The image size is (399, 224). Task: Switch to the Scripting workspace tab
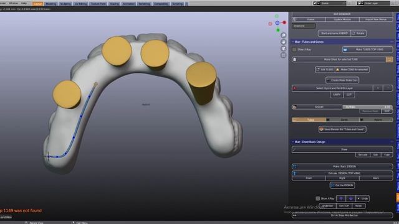point(177,4)
